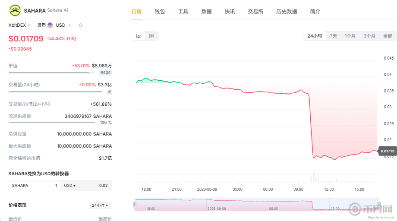Click the market cap value $5,969万

(x=102, y=66)
